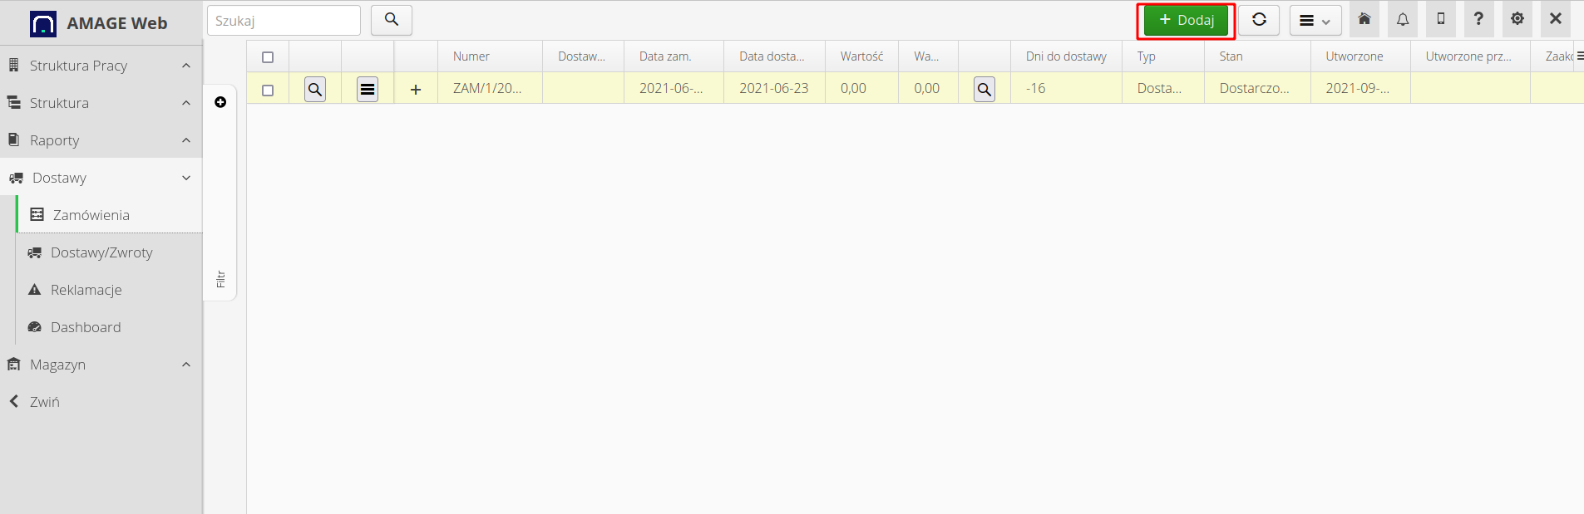Image resolution: width=1584 pixels, height=514 pixels.
Task: Click the refresh icon in the top toolbar
Action: pos(1259,20)
